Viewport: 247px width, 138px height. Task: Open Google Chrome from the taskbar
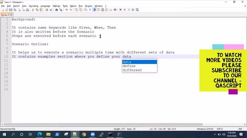click(84, 135)
